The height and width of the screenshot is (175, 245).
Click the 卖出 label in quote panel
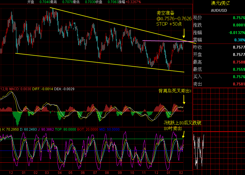[x=198, y=84]
